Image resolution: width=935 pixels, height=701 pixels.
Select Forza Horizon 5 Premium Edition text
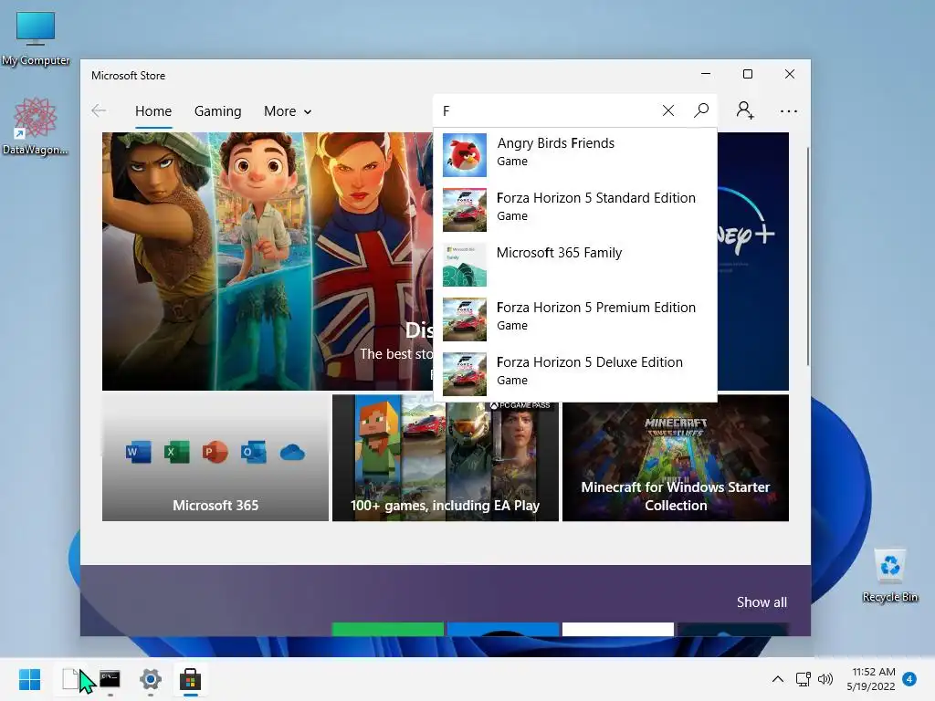[x=595, y=308]
